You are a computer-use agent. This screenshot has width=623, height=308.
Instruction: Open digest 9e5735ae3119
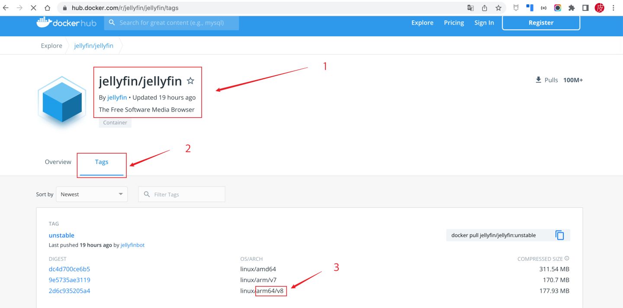69,280
